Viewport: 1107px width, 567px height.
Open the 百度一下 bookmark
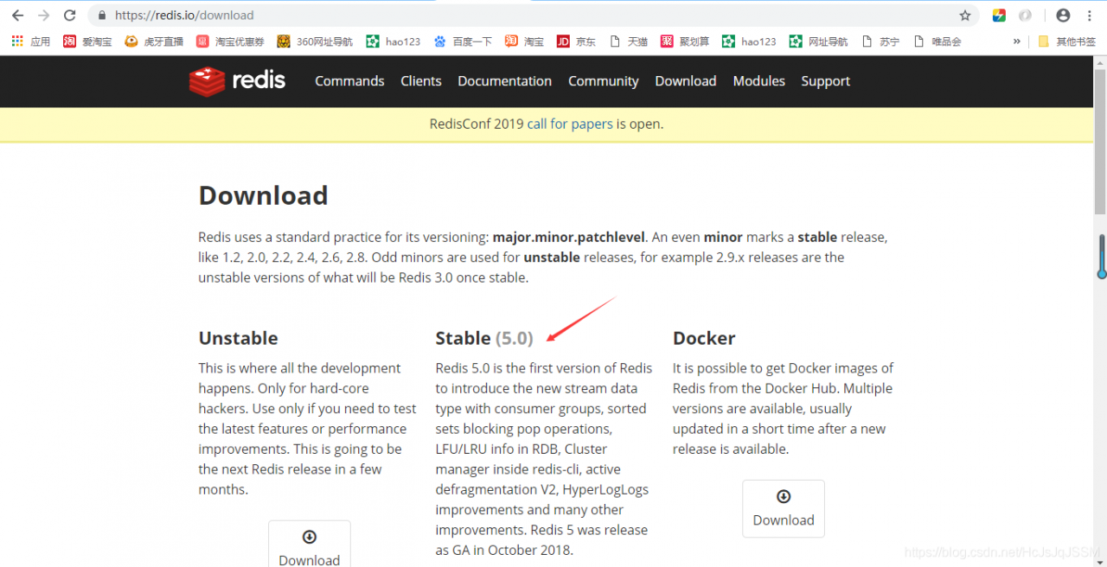pyautogui.click(x=463, y=41)
